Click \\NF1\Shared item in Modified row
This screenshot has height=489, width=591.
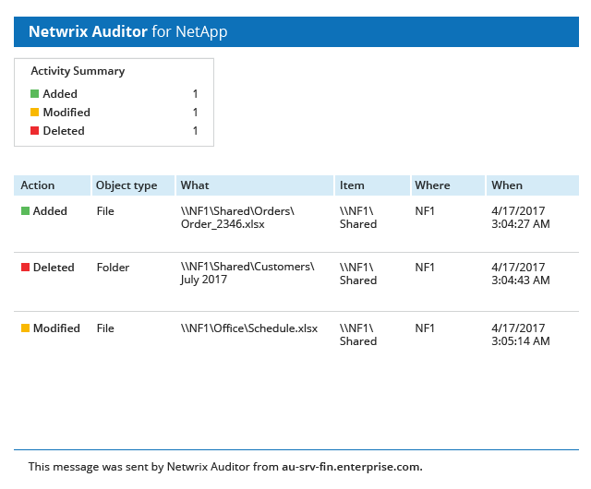(358, 334)
